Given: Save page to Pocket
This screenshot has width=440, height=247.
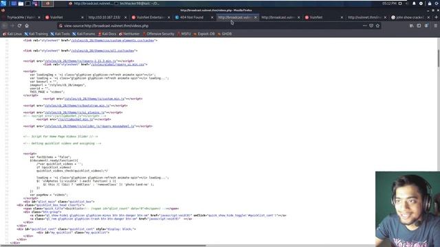Looking at the screenshot, I should 371,25.
